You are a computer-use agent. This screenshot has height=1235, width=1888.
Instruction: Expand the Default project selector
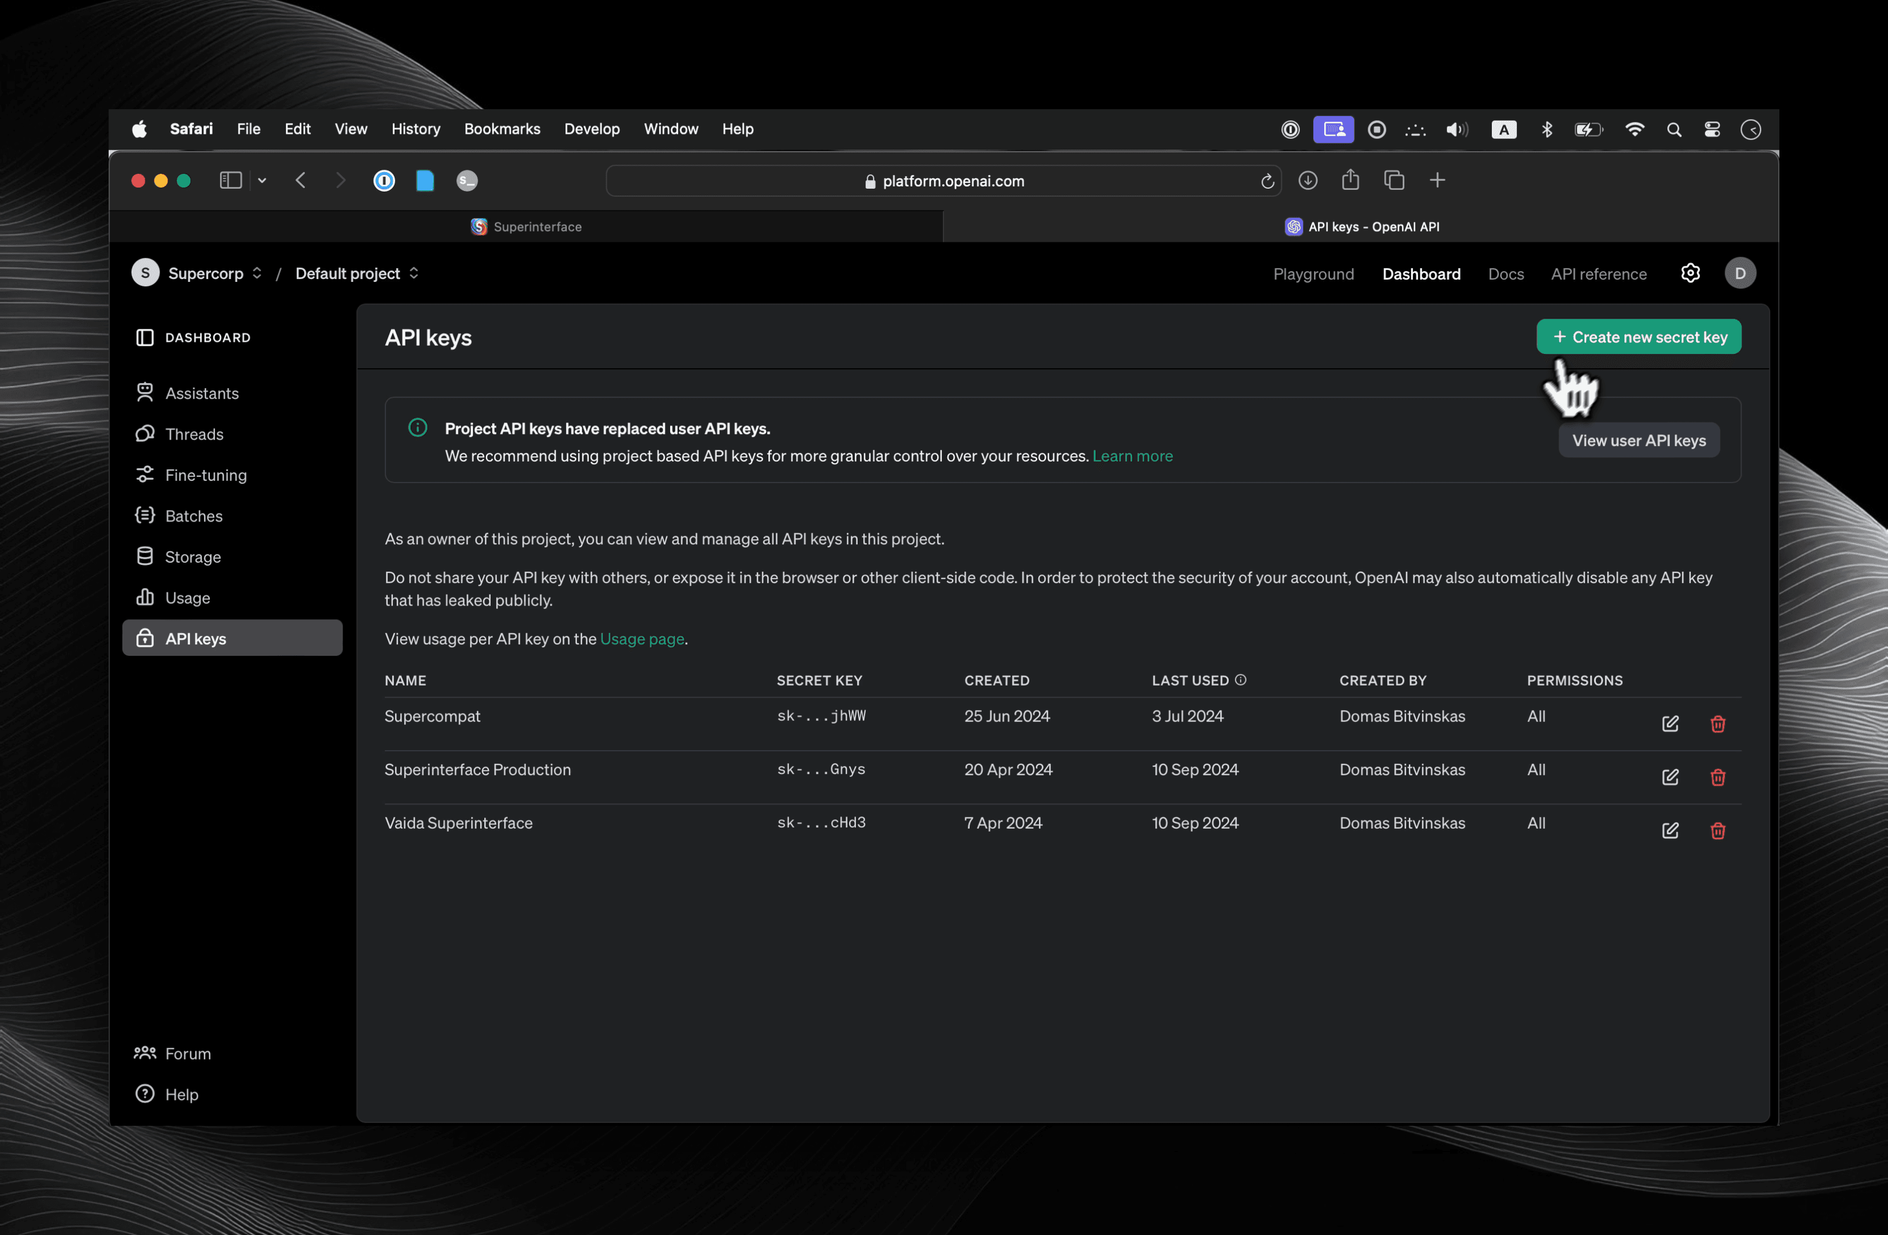coord(413,273)
